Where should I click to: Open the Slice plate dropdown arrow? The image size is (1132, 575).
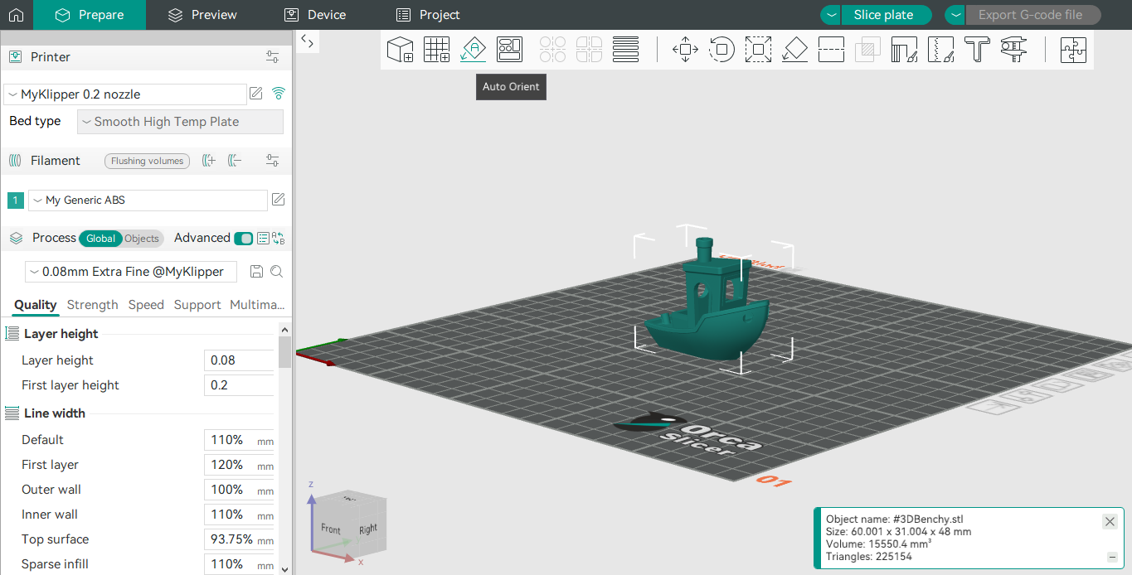(831, 15)
